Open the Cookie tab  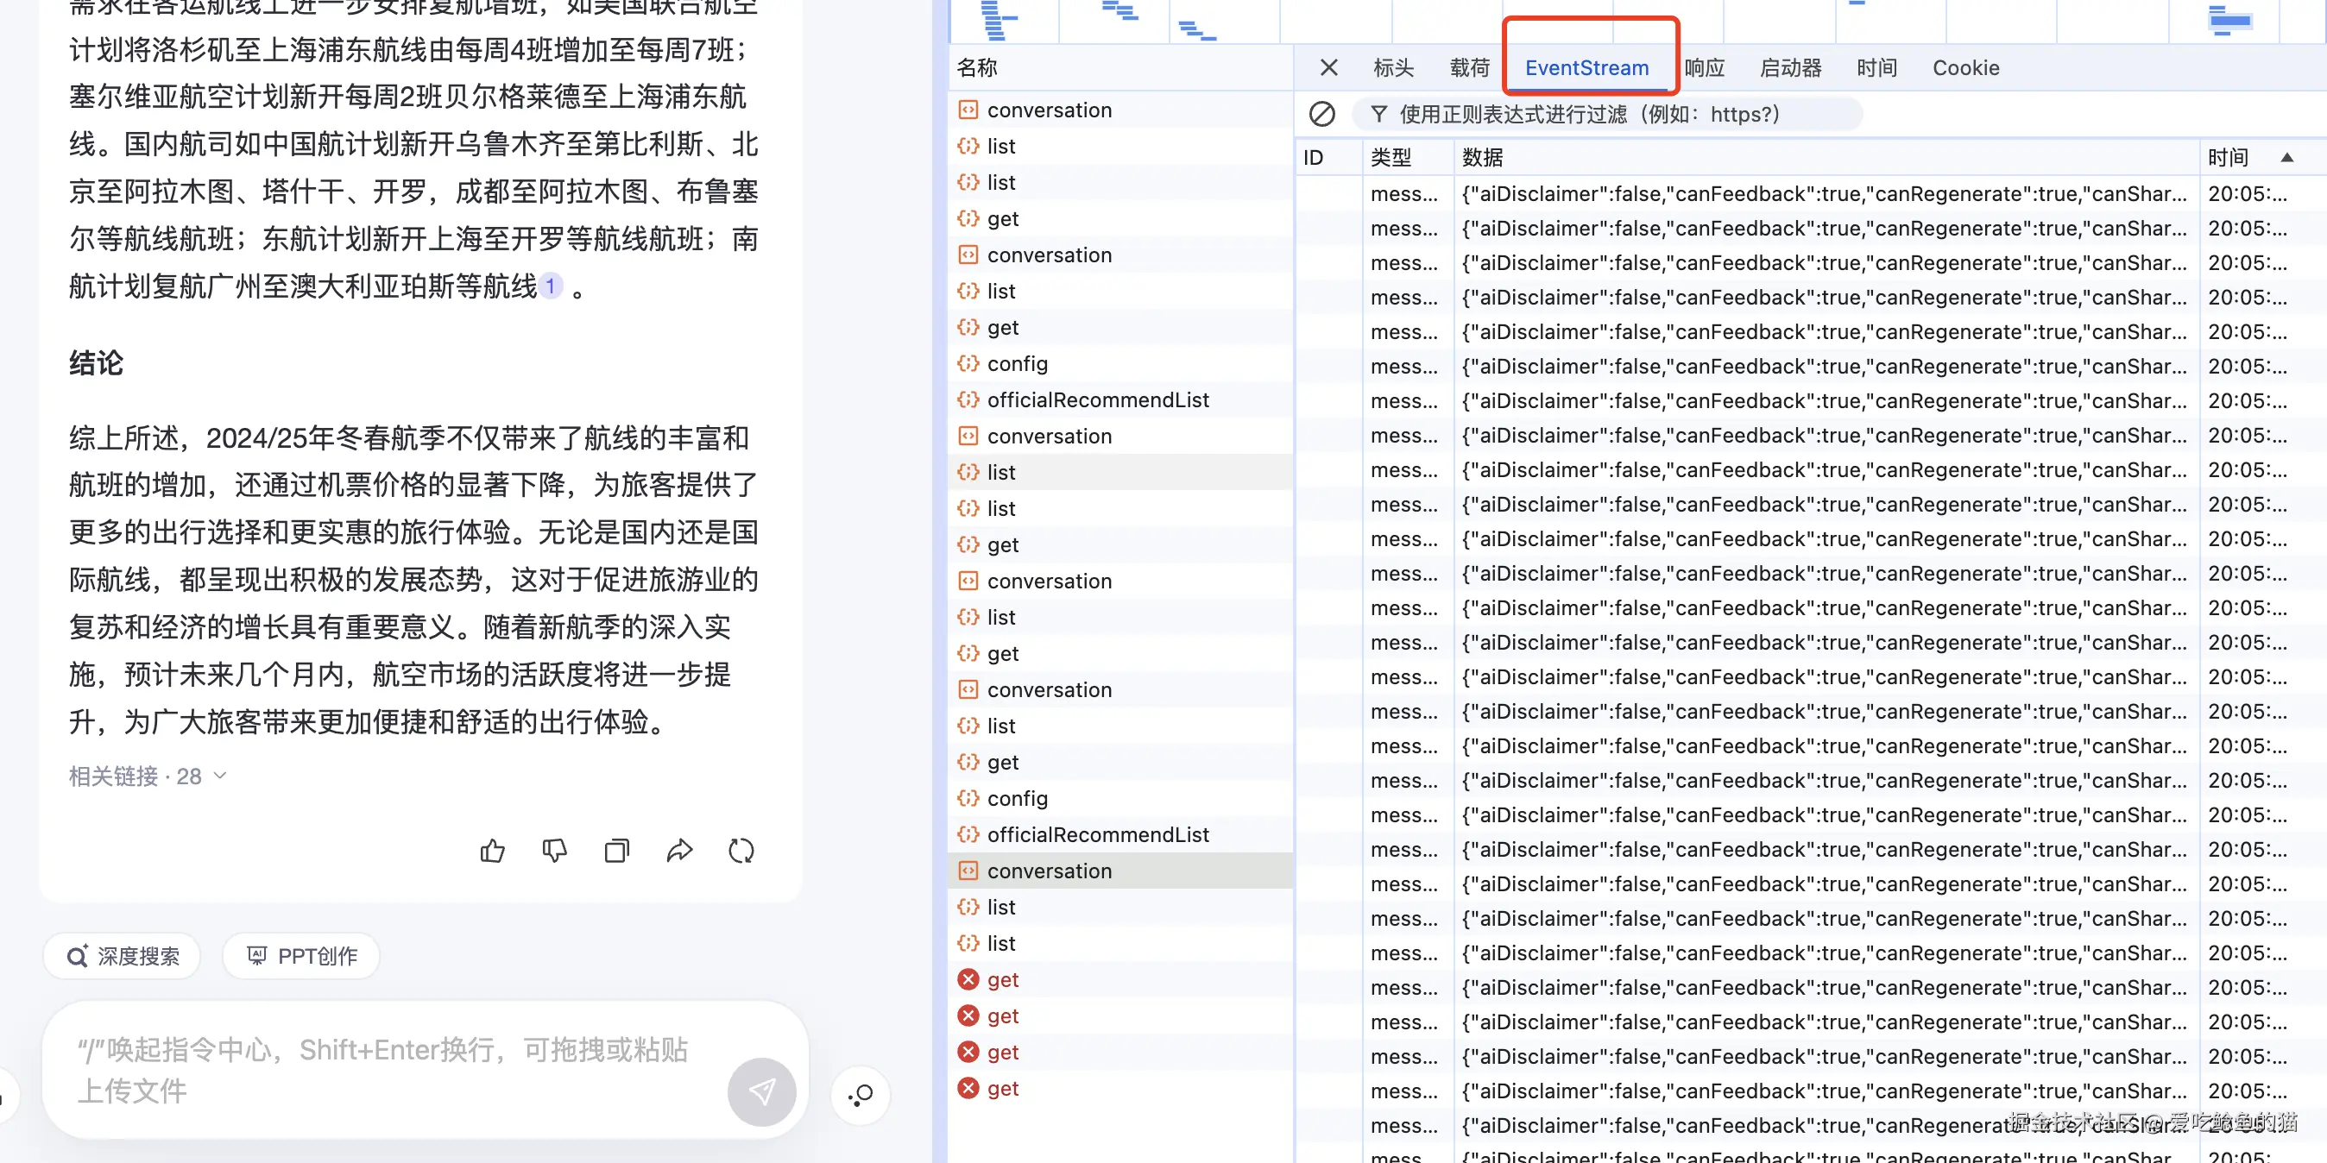point(1965,67)
